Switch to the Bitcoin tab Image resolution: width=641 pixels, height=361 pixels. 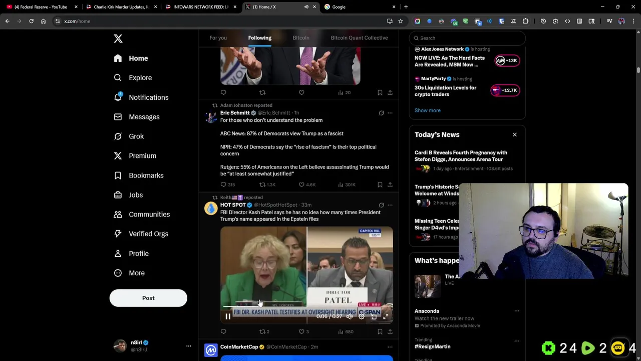[x=301, y=38]
